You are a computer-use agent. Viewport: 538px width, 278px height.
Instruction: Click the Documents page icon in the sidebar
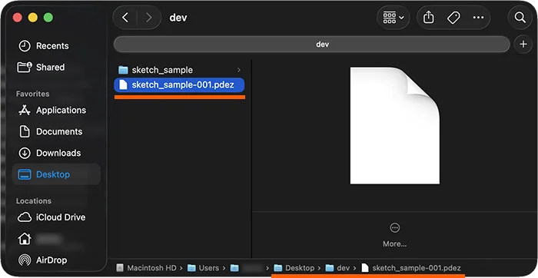[25, 131]
